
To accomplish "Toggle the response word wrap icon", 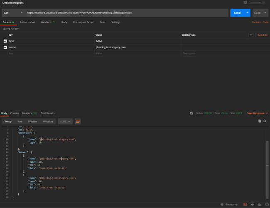I will tap(78, 121).
